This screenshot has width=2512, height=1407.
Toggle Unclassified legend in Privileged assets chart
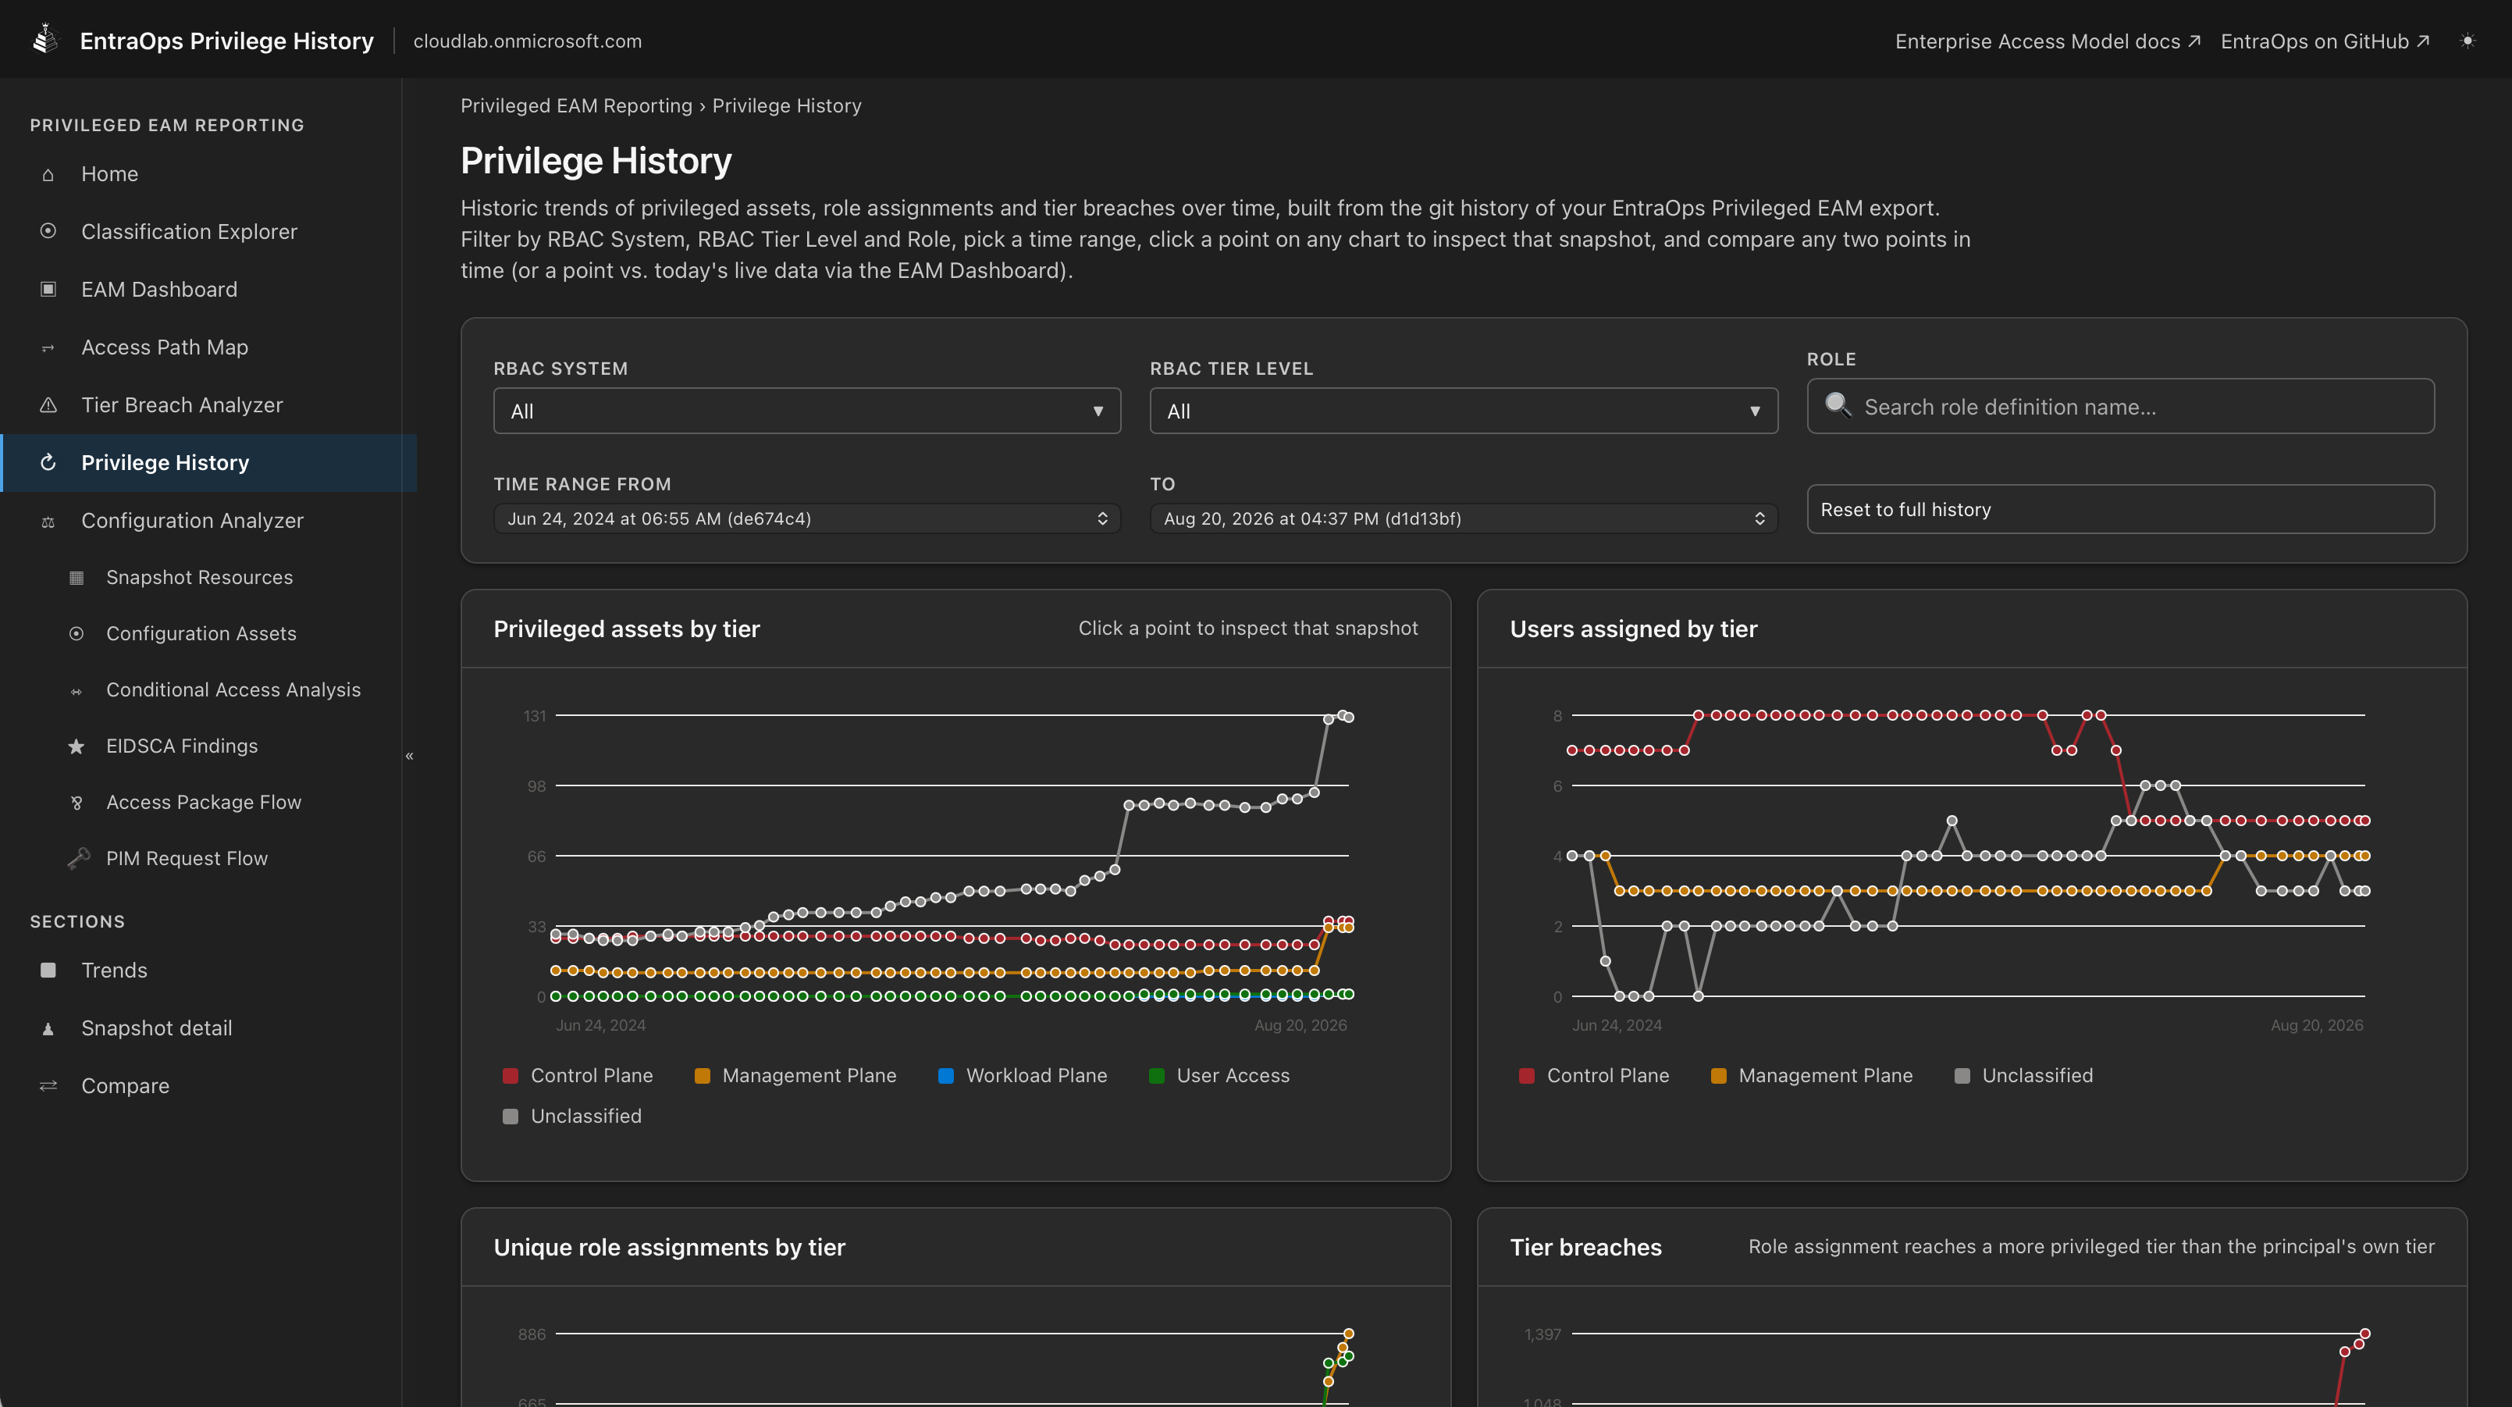pos(571,1115)
